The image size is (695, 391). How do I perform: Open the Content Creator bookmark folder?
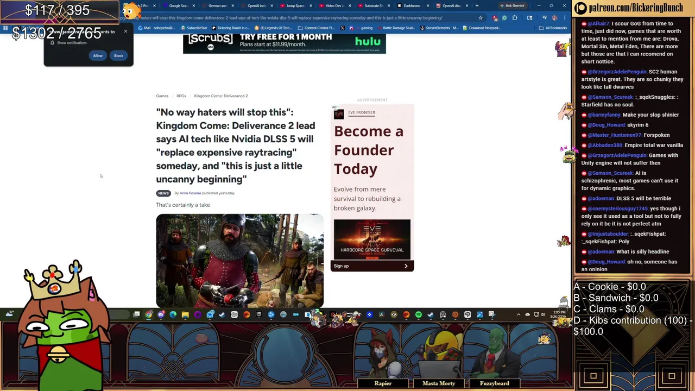tap(316, 28)
